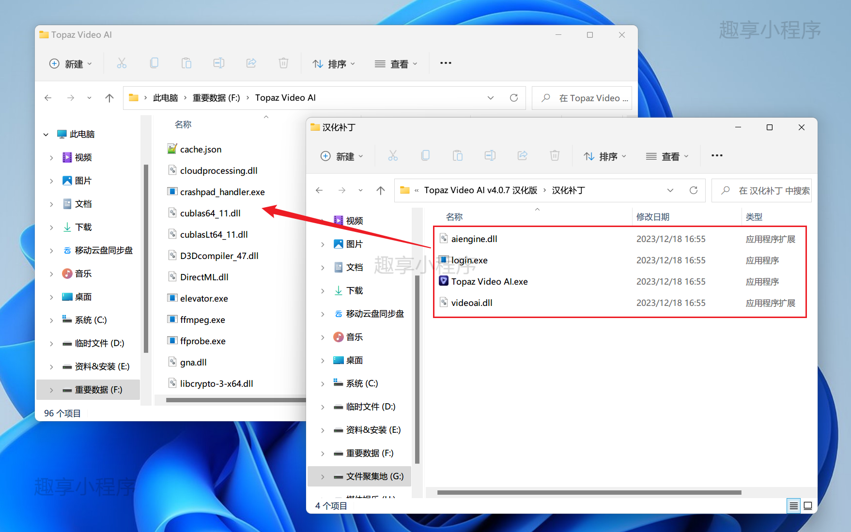Select 移动云盘同步盘 in Topaz Video AI sidebar

(103, 250)
